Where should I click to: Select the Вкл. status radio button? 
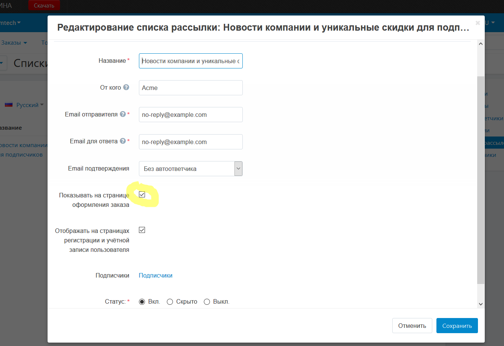tap(142, 302)
